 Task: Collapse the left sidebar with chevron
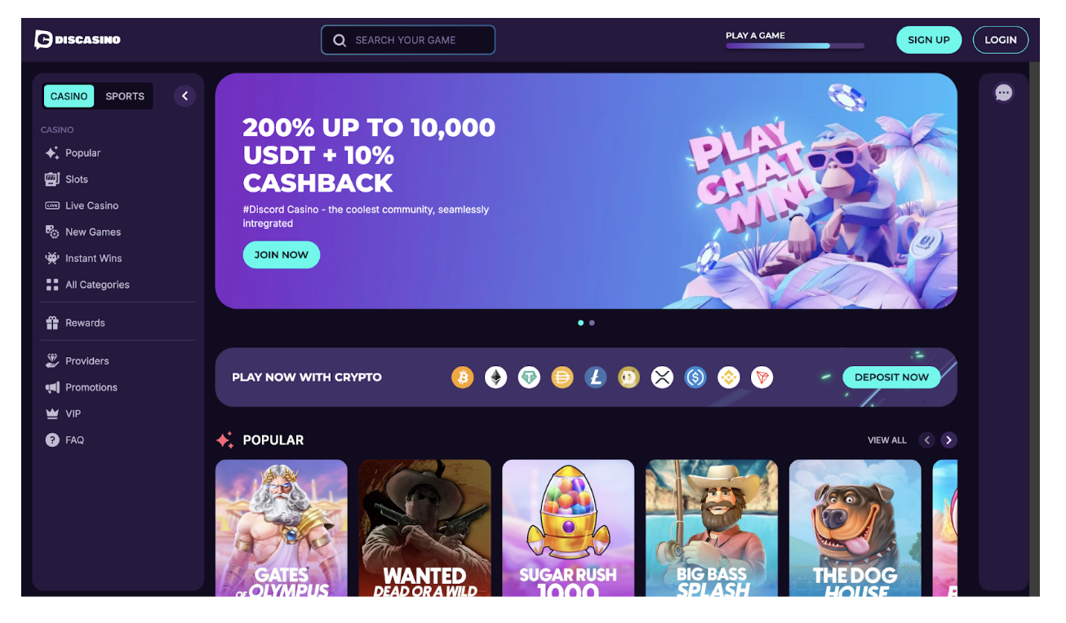point(184,96)
